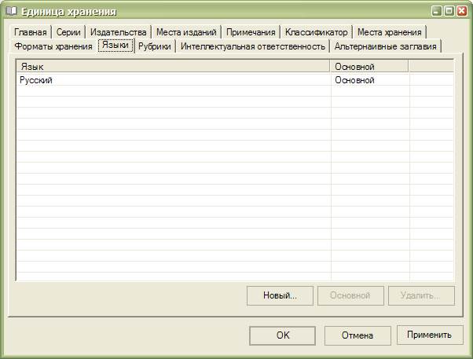Viewport: 473px width, 359px height.
Task: Confirm with the OK button
Action: (x=282, y=335)
